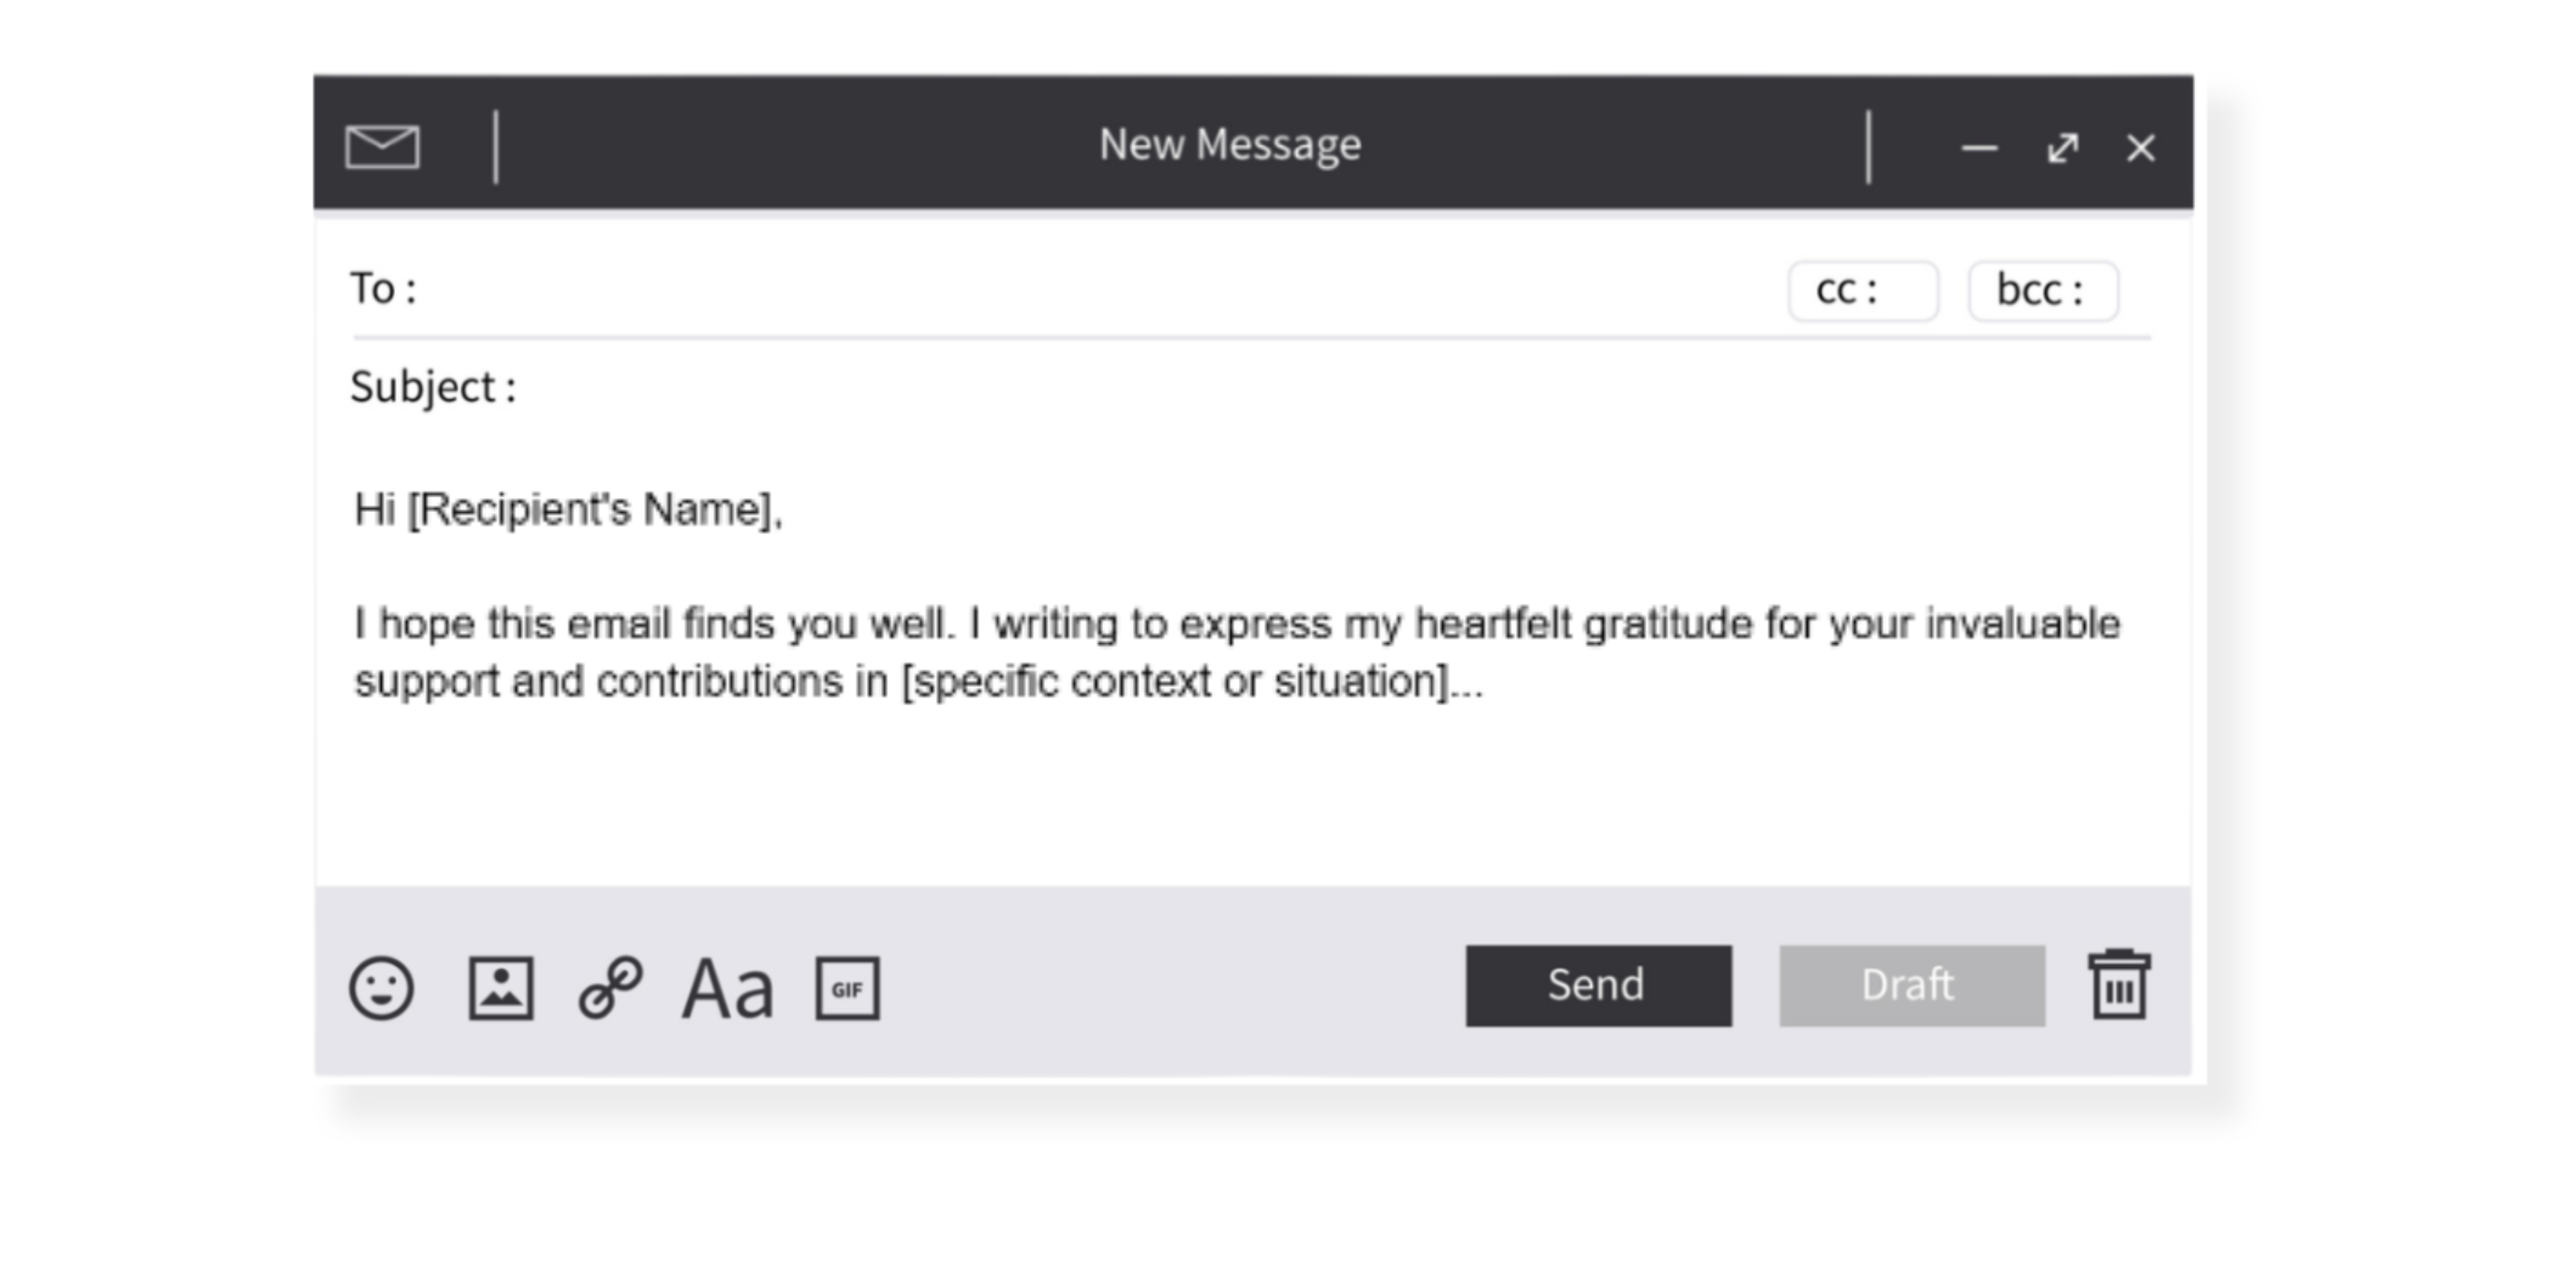Insert a hyperlink

pyautogui.click(x=610, y=990)
